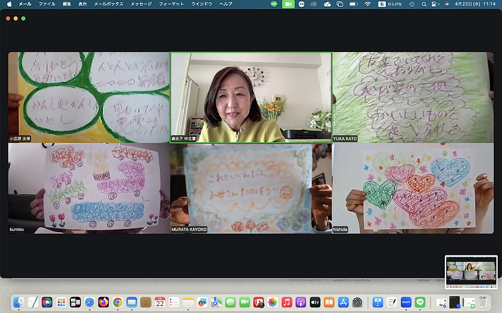The image size is (502, 313).
Task: Launch Firefox from the Dock
Action: 104,302
